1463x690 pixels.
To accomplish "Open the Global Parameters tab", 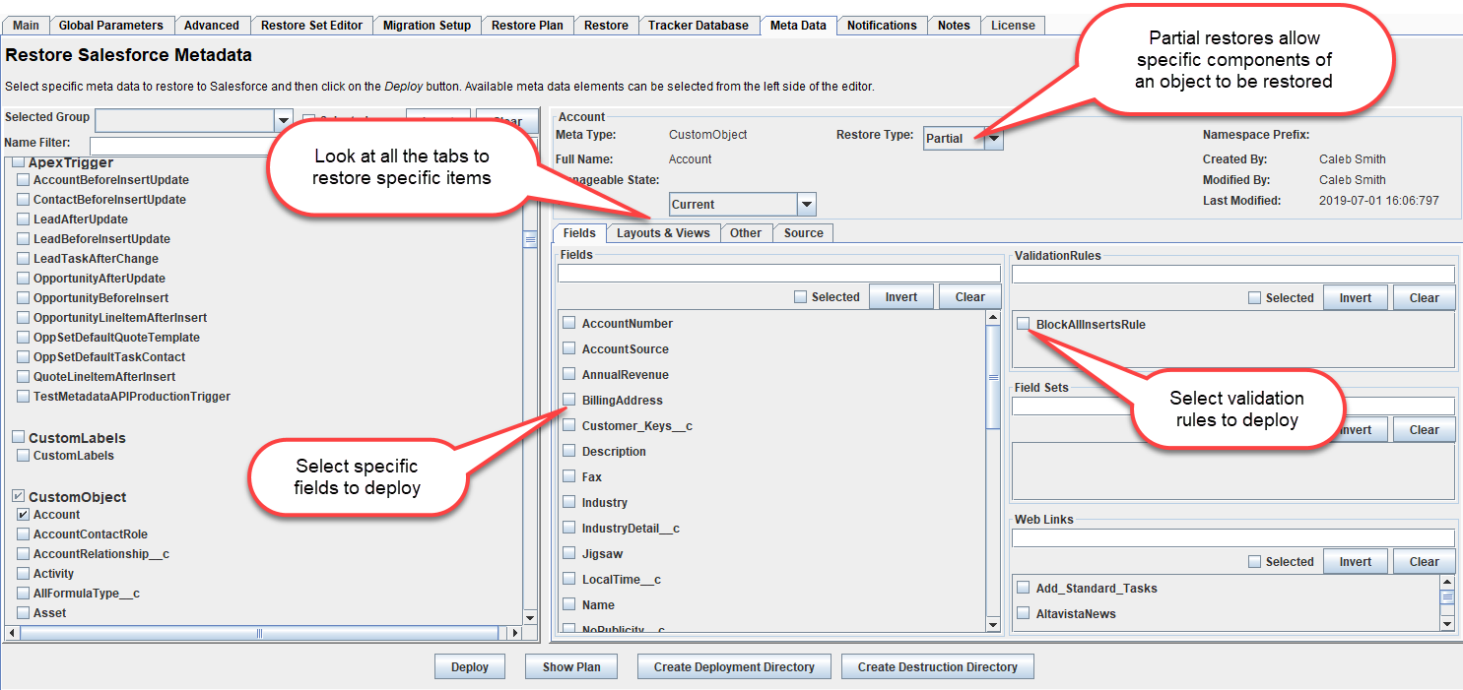I will (x=111, y=26).
